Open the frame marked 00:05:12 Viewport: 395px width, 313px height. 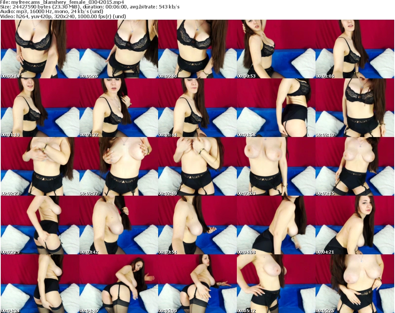(x=276, y=284)
